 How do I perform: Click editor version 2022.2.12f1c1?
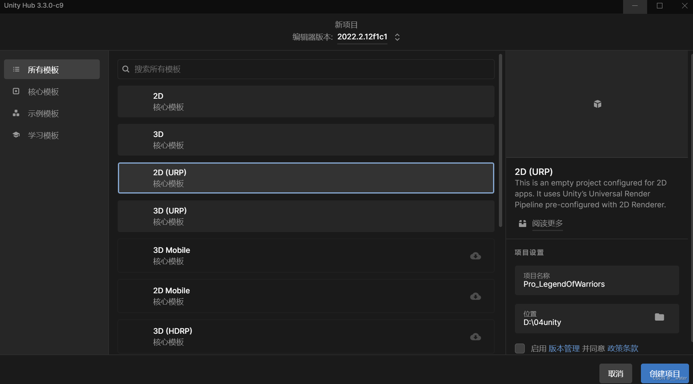(x=362, y=37)
